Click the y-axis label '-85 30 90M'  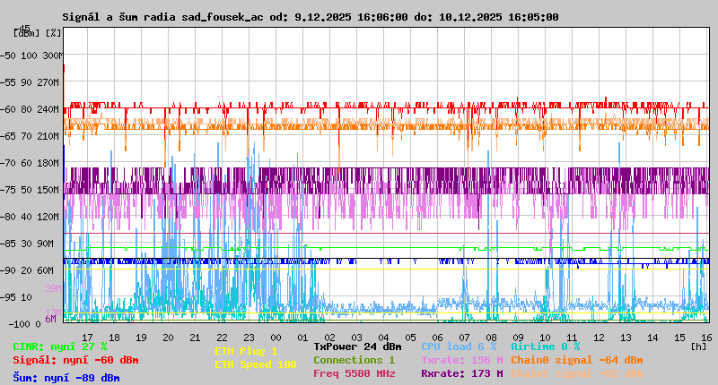(27, 244)
